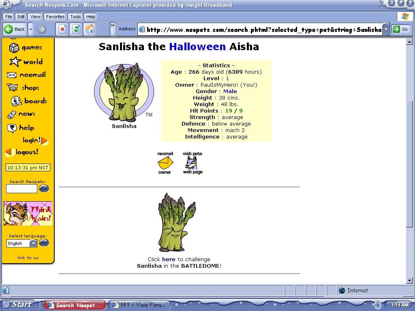The height and width of the screenshot is (311, 415).
Task: Open neomail from the sidebar
Action: tap(26, 75)
